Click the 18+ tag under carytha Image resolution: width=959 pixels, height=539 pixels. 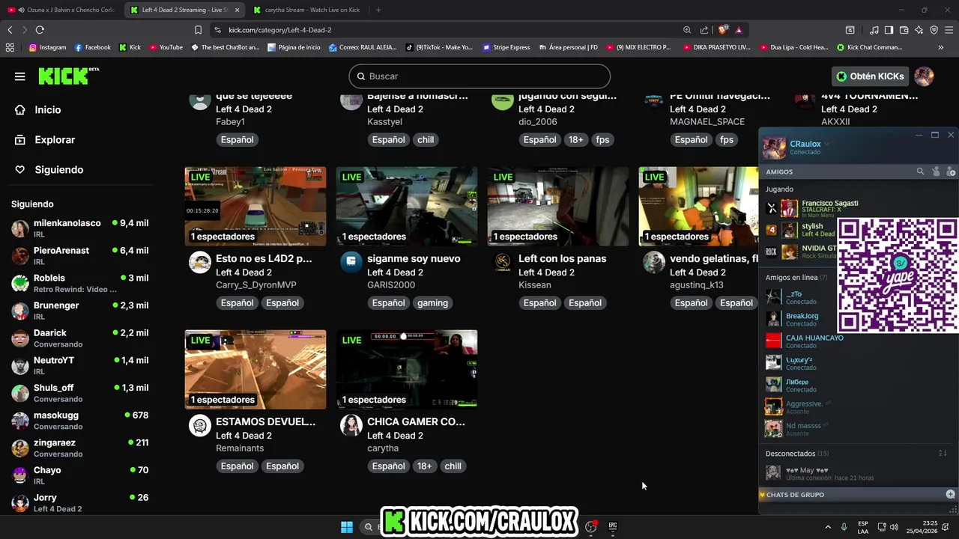click(424, 466)
